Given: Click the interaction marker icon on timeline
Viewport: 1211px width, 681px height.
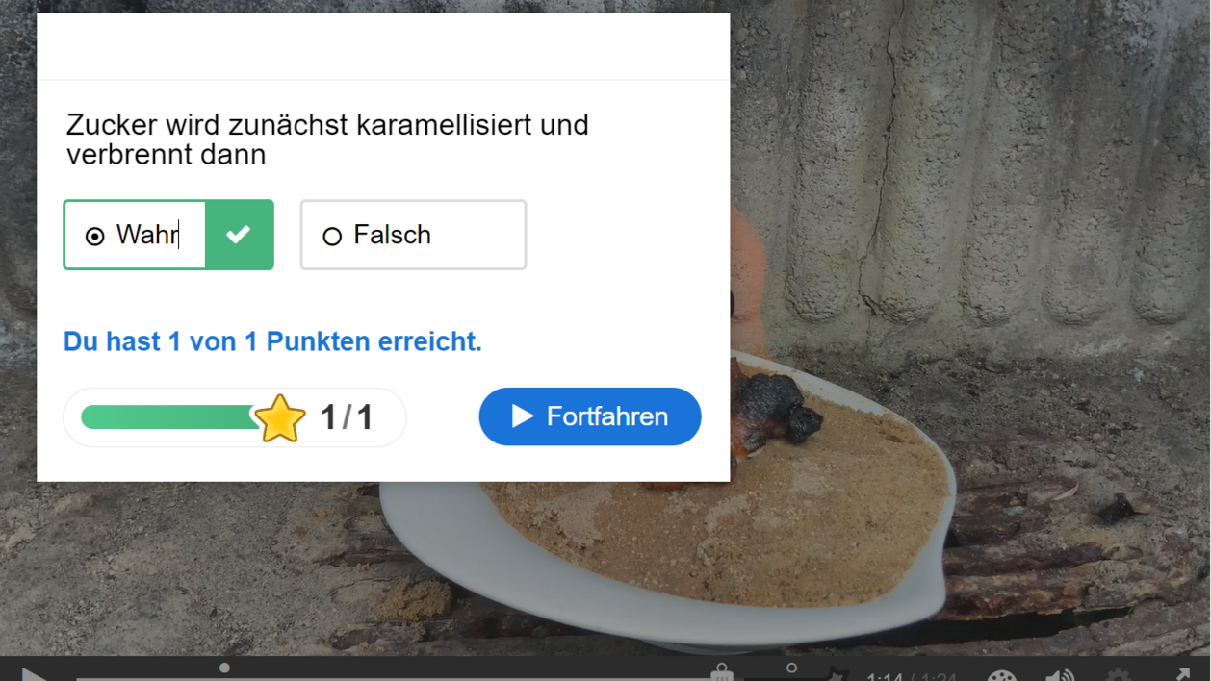Looking at the screenshot, I should tap(722, 672).
